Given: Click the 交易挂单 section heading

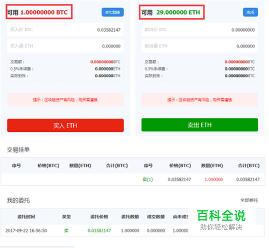Looking at the screenshot, I should (18, 150).
